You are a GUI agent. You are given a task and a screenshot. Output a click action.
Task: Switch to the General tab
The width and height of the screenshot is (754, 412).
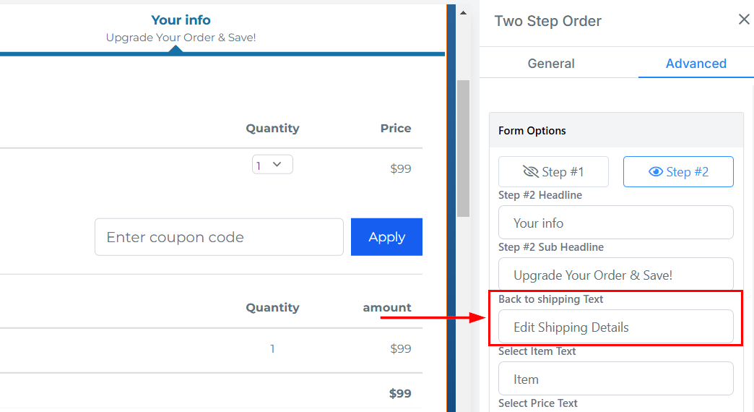click(x=551, y=64)
